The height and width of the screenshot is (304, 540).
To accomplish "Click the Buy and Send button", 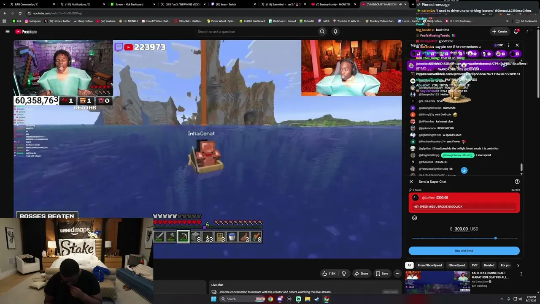I will click(464, 251).
